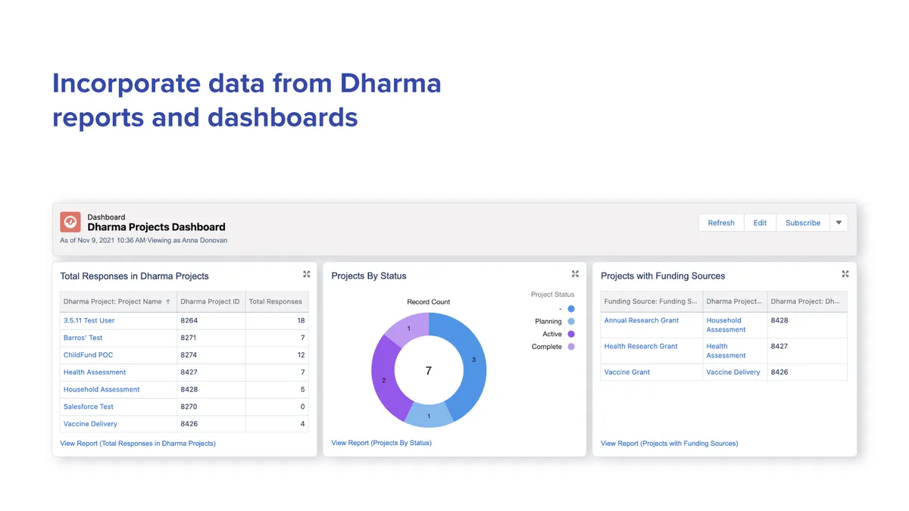Image resolution: width=909 pixels, height=511 pixels.
Task: Click the blue legend swatch for '-' status
Action: tap(571, 309)
